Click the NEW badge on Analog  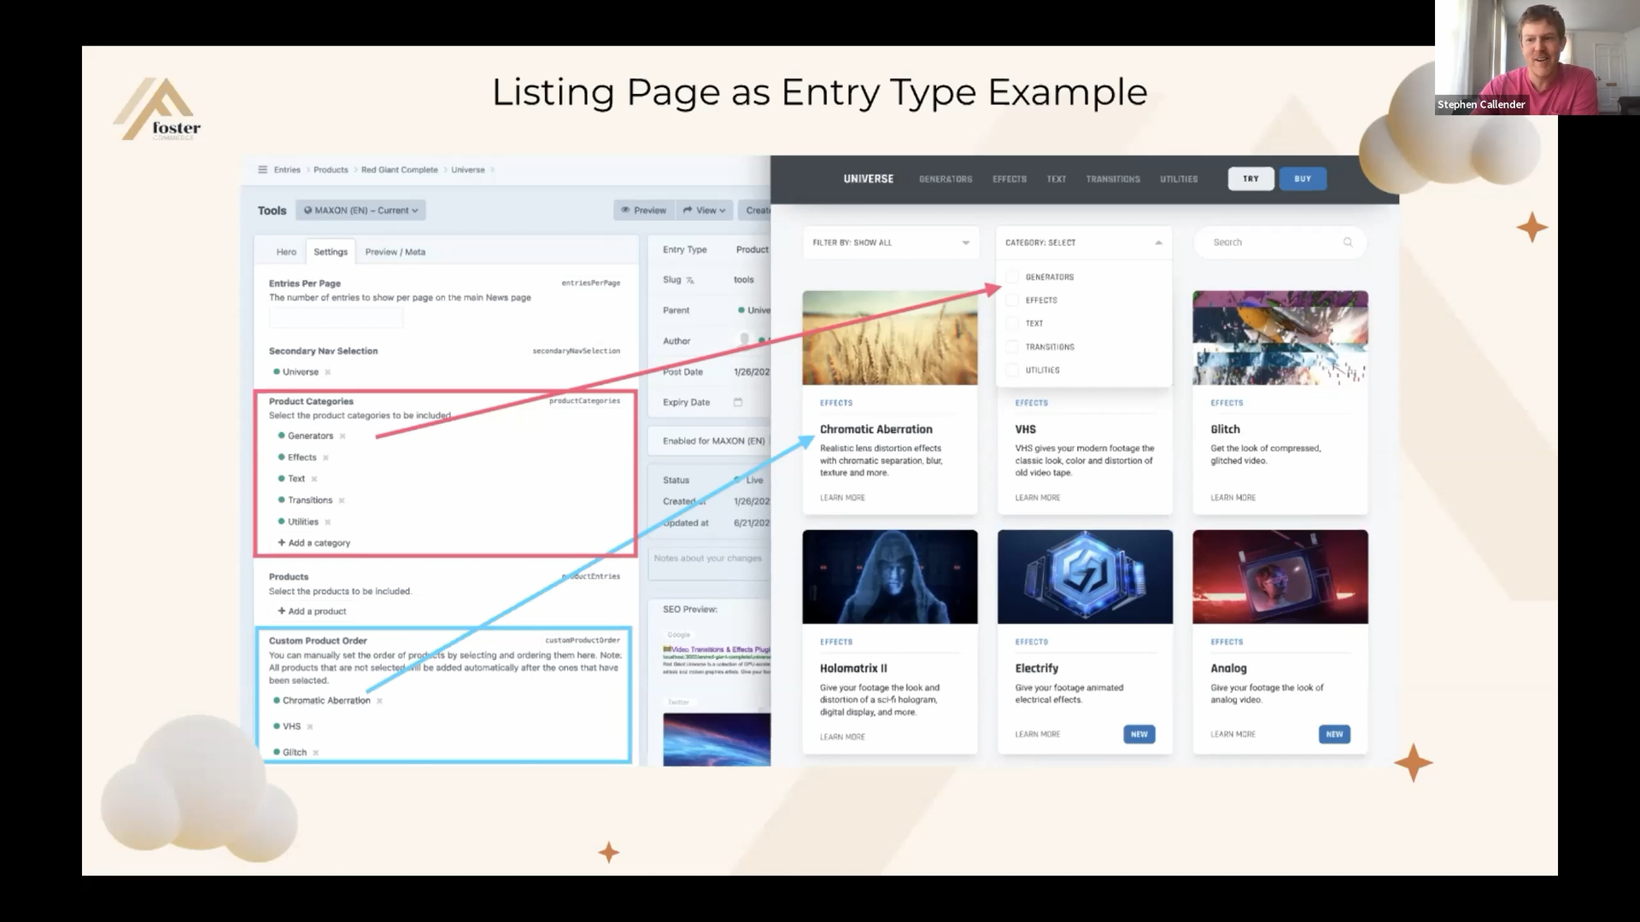pos(1334,734)
